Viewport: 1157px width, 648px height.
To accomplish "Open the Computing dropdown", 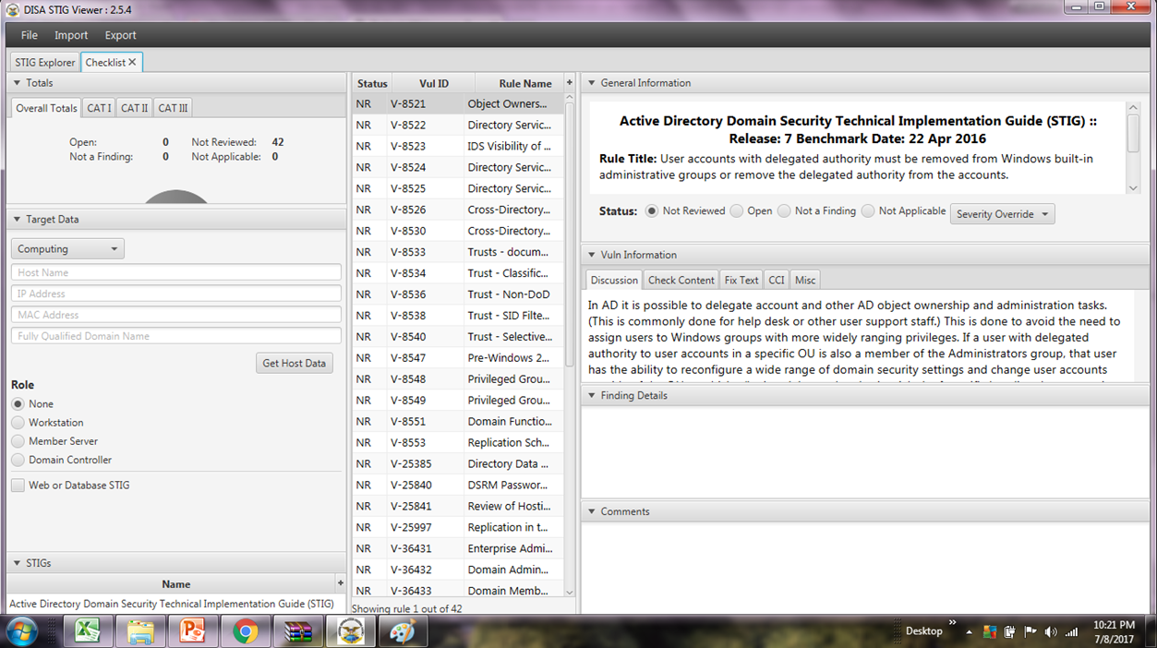I will click(67, 249).
